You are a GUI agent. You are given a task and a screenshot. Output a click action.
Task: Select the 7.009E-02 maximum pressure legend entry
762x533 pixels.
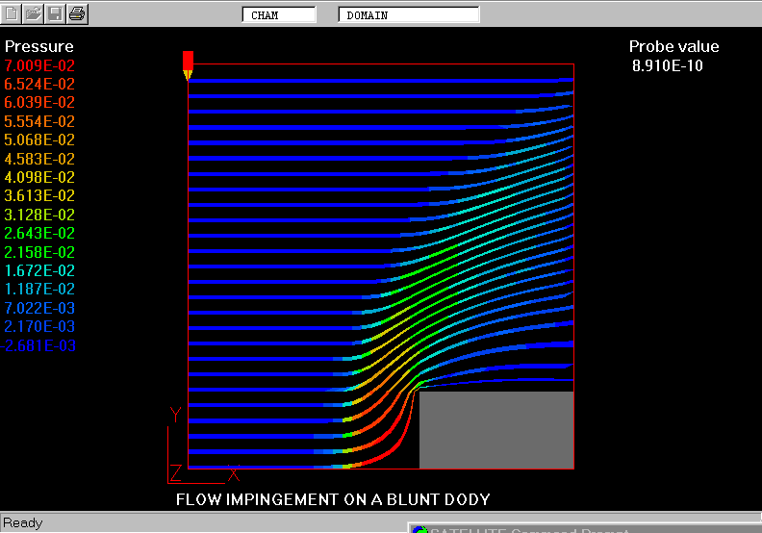39,65
